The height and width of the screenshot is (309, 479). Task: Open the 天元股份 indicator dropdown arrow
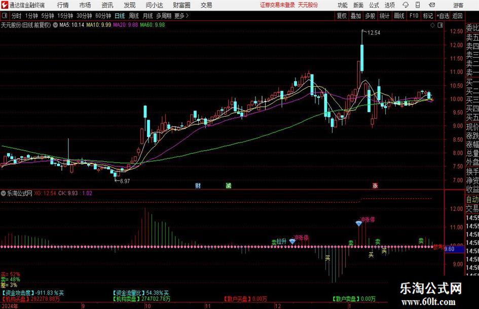coord(55,25)
